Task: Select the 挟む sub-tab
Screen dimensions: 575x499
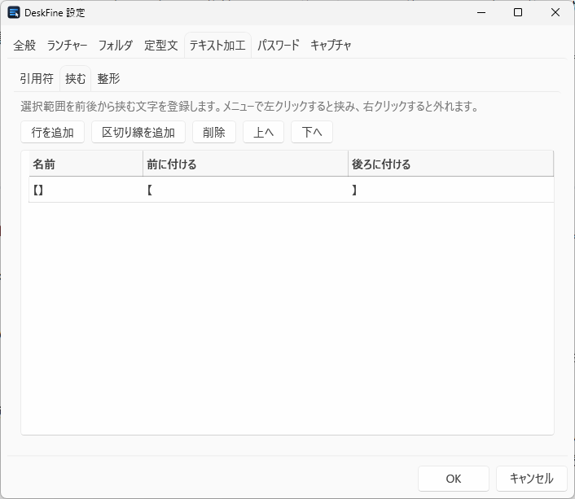Action: pos(75,78)
